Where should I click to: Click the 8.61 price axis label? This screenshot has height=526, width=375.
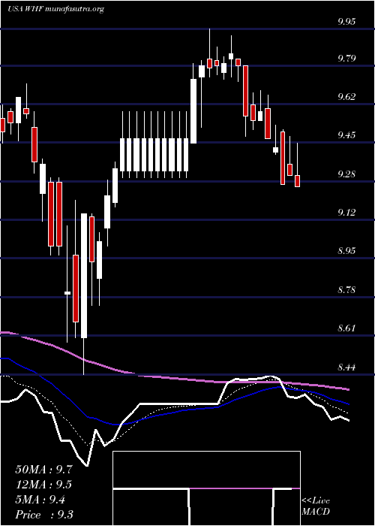coord(346,328)
